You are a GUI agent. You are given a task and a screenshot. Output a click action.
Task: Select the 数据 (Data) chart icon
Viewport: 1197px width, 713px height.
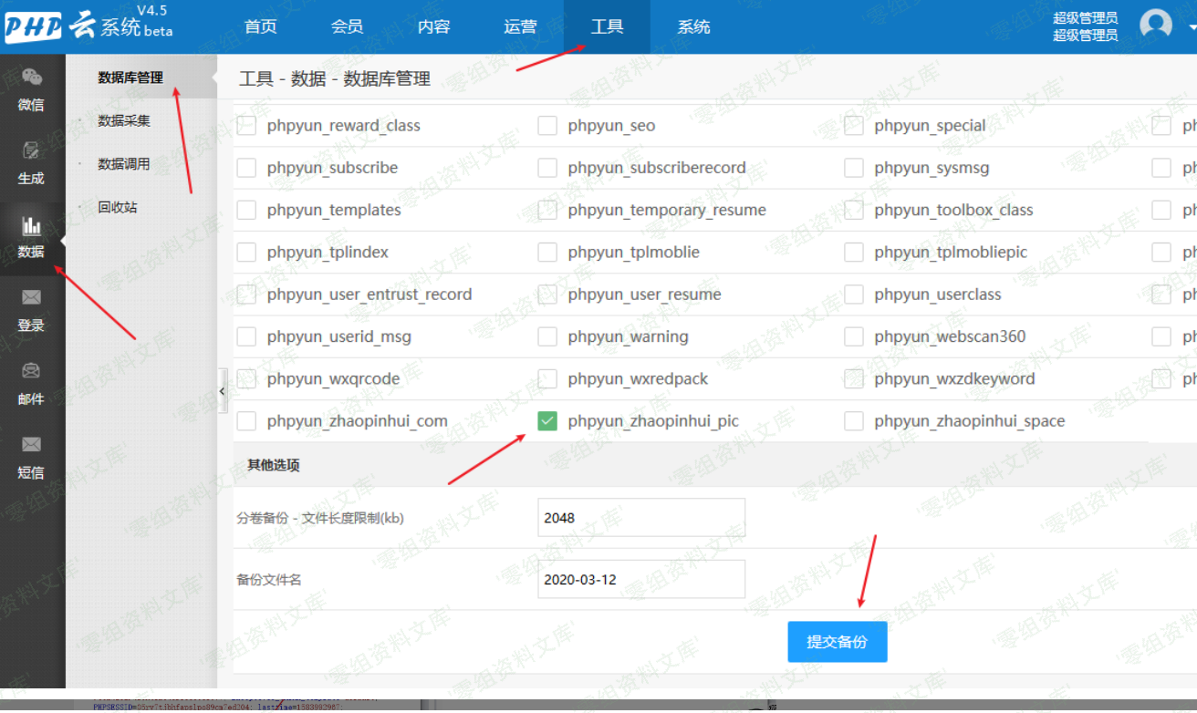point(31,226)
